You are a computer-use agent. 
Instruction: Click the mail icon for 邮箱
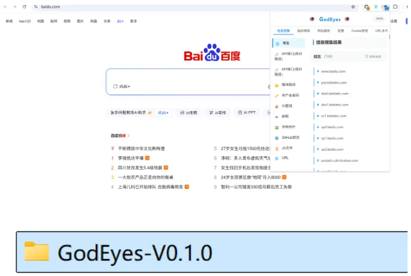click(276, 117)
